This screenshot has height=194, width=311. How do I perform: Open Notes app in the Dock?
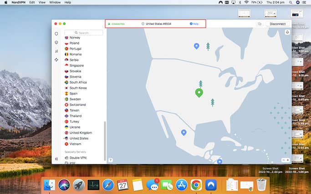pyautogui.click(x=138, y=185)
